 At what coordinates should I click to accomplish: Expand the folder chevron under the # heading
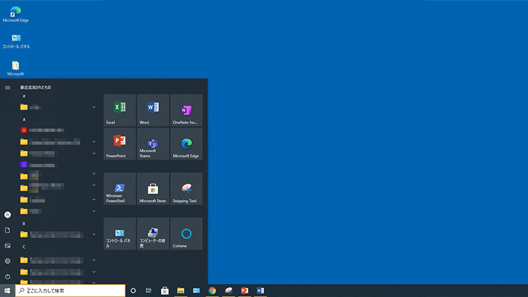(94, 107)
